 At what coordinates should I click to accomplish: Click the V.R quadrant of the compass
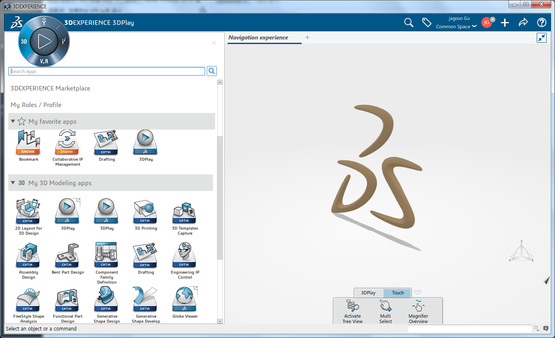(44, 61)
